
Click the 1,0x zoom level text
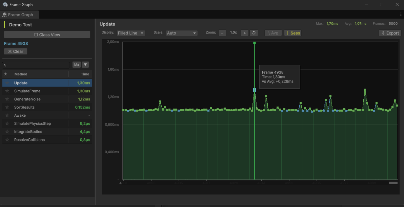[234, 33]
